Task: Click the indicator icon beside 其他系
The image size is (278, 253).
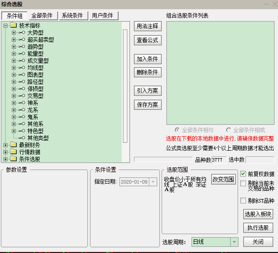Action: pyautogui.click(x=22, y=124)
